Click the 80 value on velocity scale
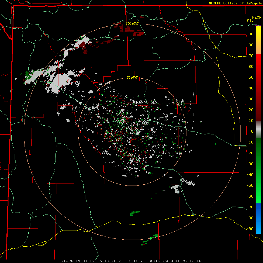Screen dimensions: 263x263 251,45
